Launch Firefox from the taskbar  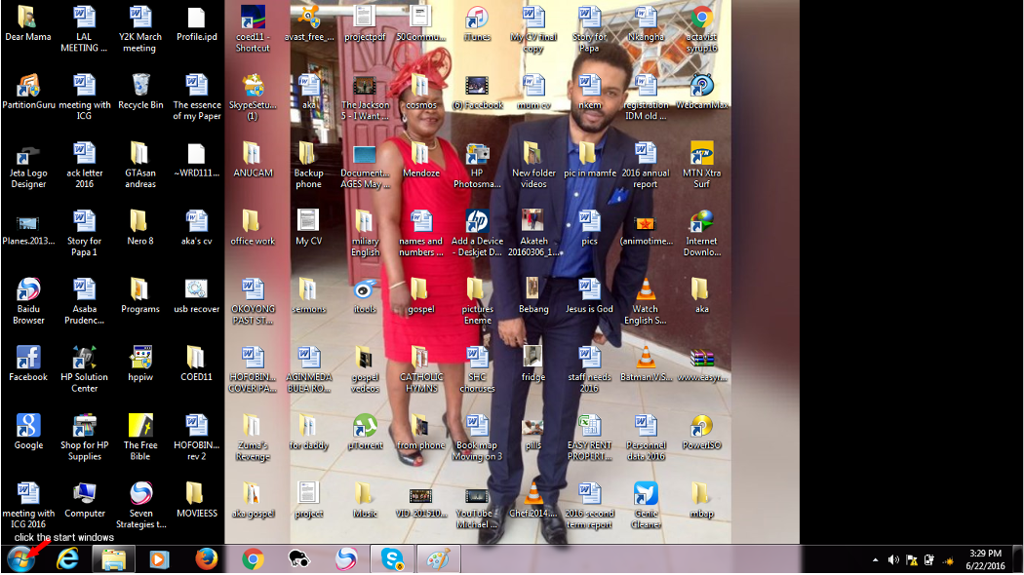206,559
